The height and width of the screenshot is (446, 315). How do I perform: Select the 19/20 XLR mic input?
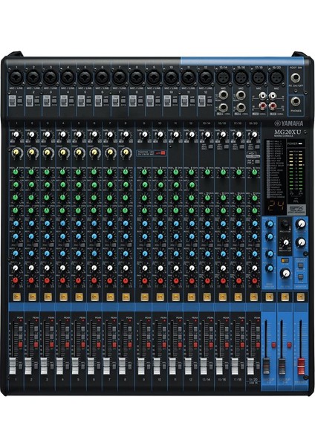tap(276, 77)
